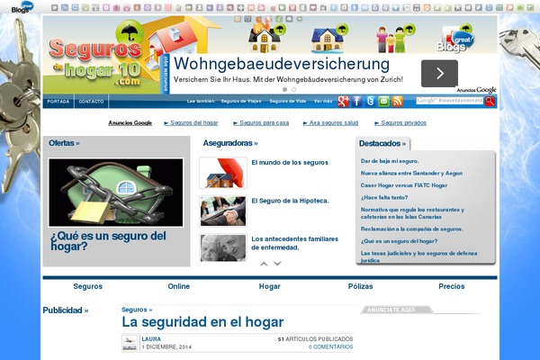This screenshot has width=540, height=360.
Task: Open La seguridad en el hogar post
Action: point(202,322)
